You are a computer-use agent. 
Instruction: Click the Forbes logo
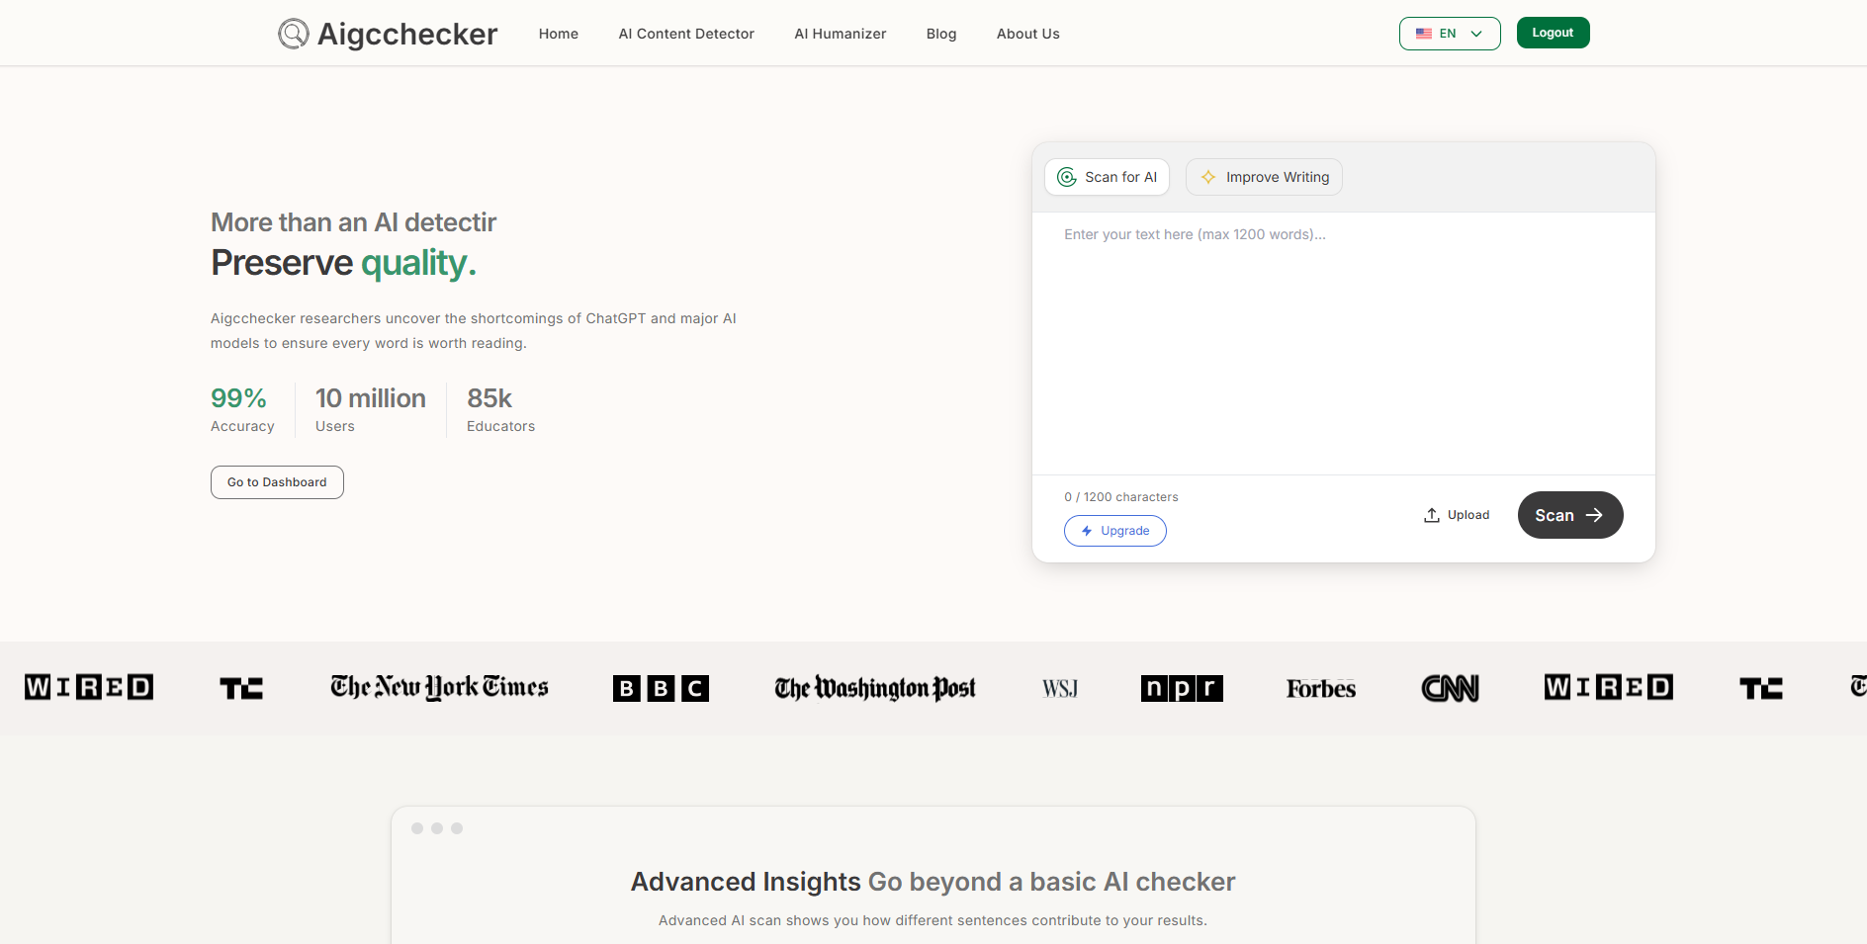point(1320,688)
